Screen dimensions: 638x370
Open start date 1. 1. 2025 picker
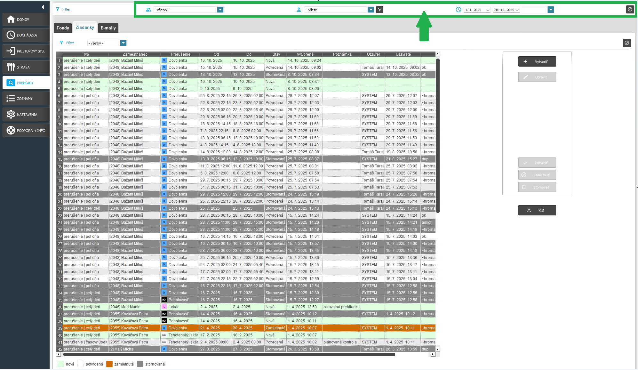click(488, 10)
